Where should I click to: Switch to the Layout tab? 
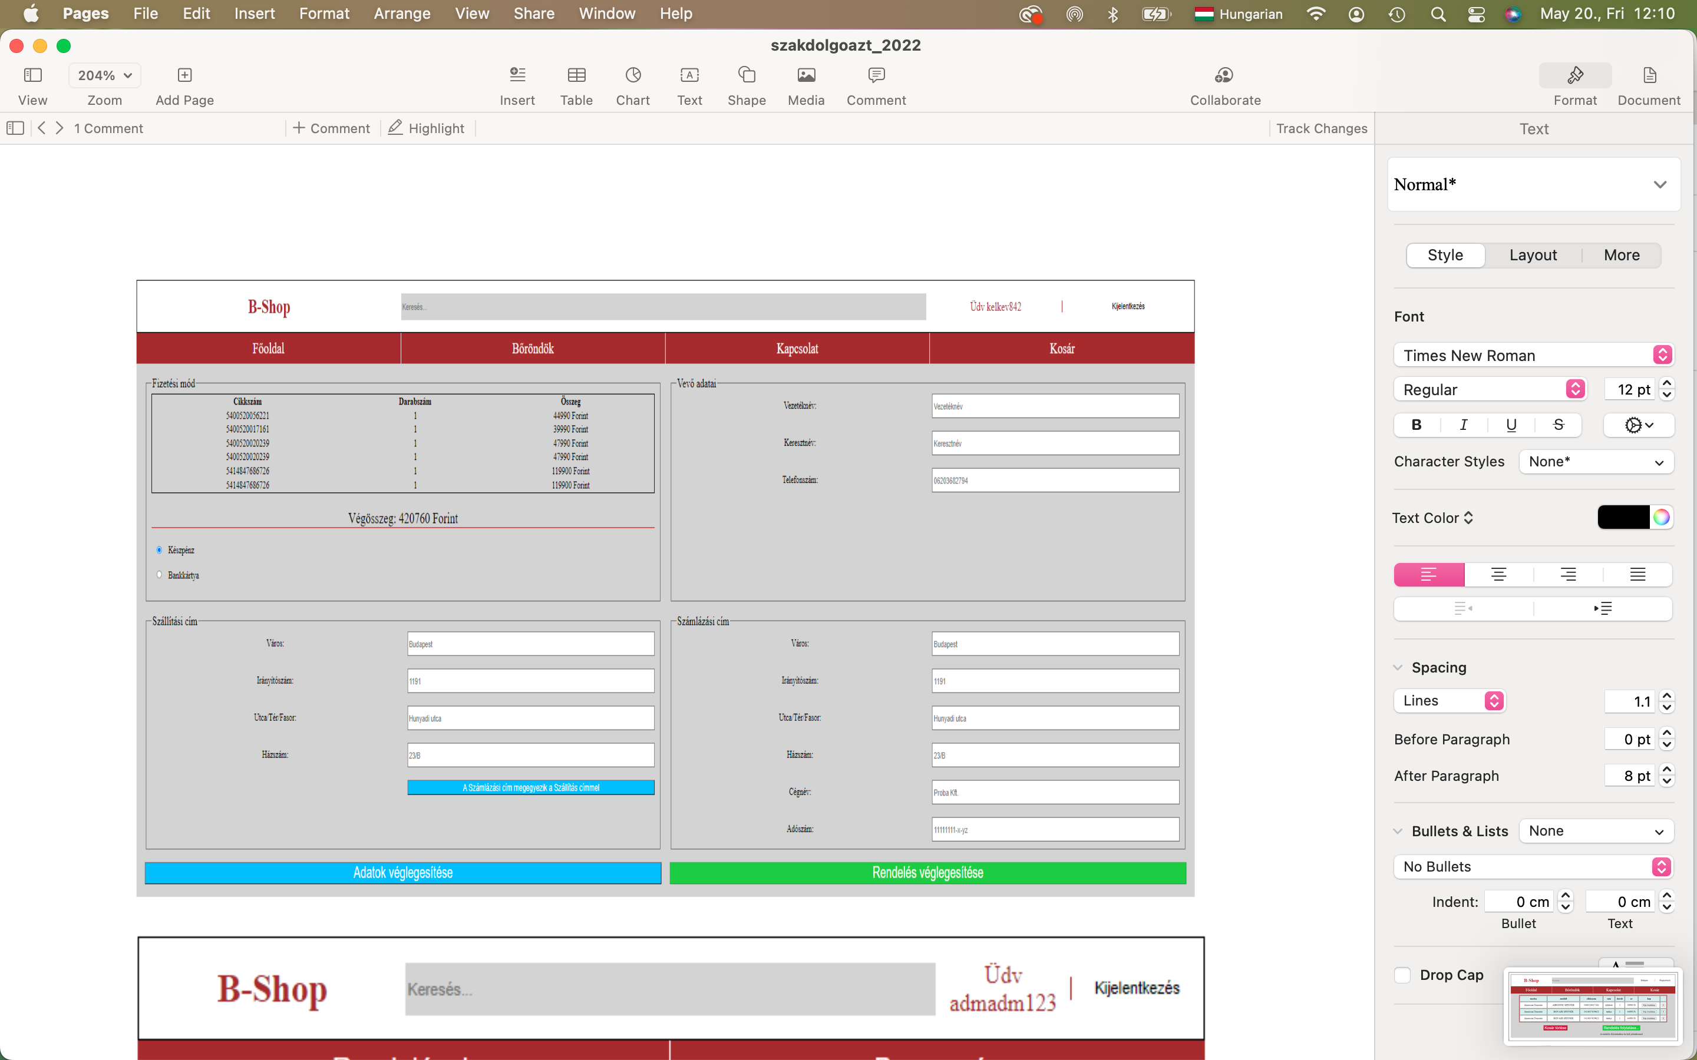tap(1533, 255)
